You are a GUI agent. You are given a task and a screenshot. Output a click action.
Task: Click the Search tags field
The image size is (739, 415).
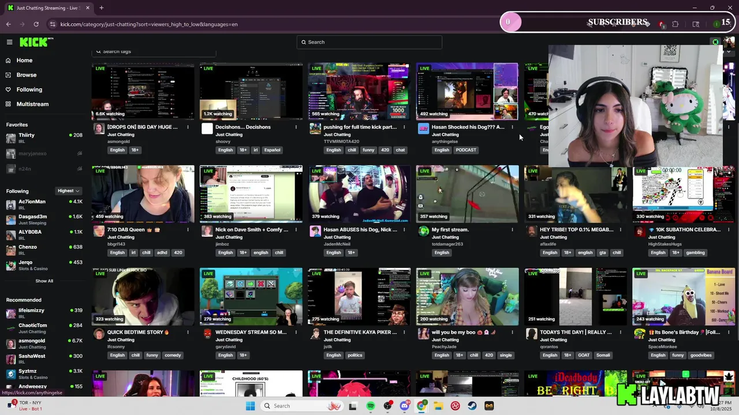click(x=154, y=51)
